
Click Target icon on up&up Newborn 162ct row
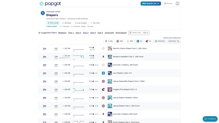(x=103, y=98)
